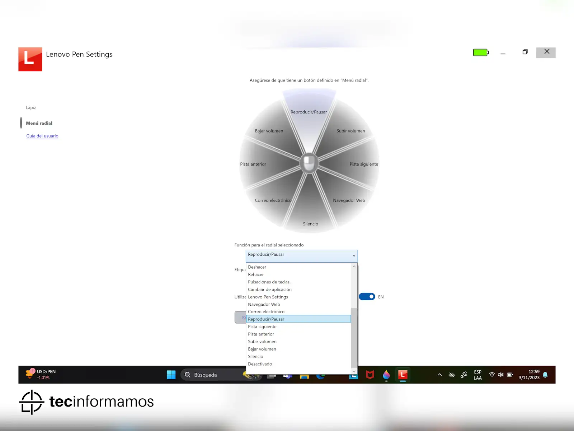The width and height of the screenshot is (574, 431).
Task: Pick Desactivado in the function list
Action: 260,364
